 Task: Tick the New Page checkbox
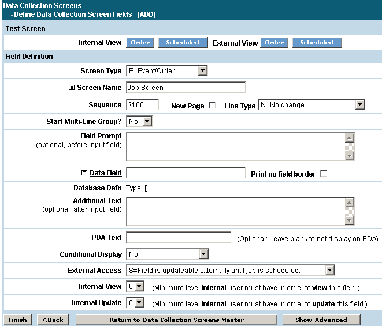212,106
